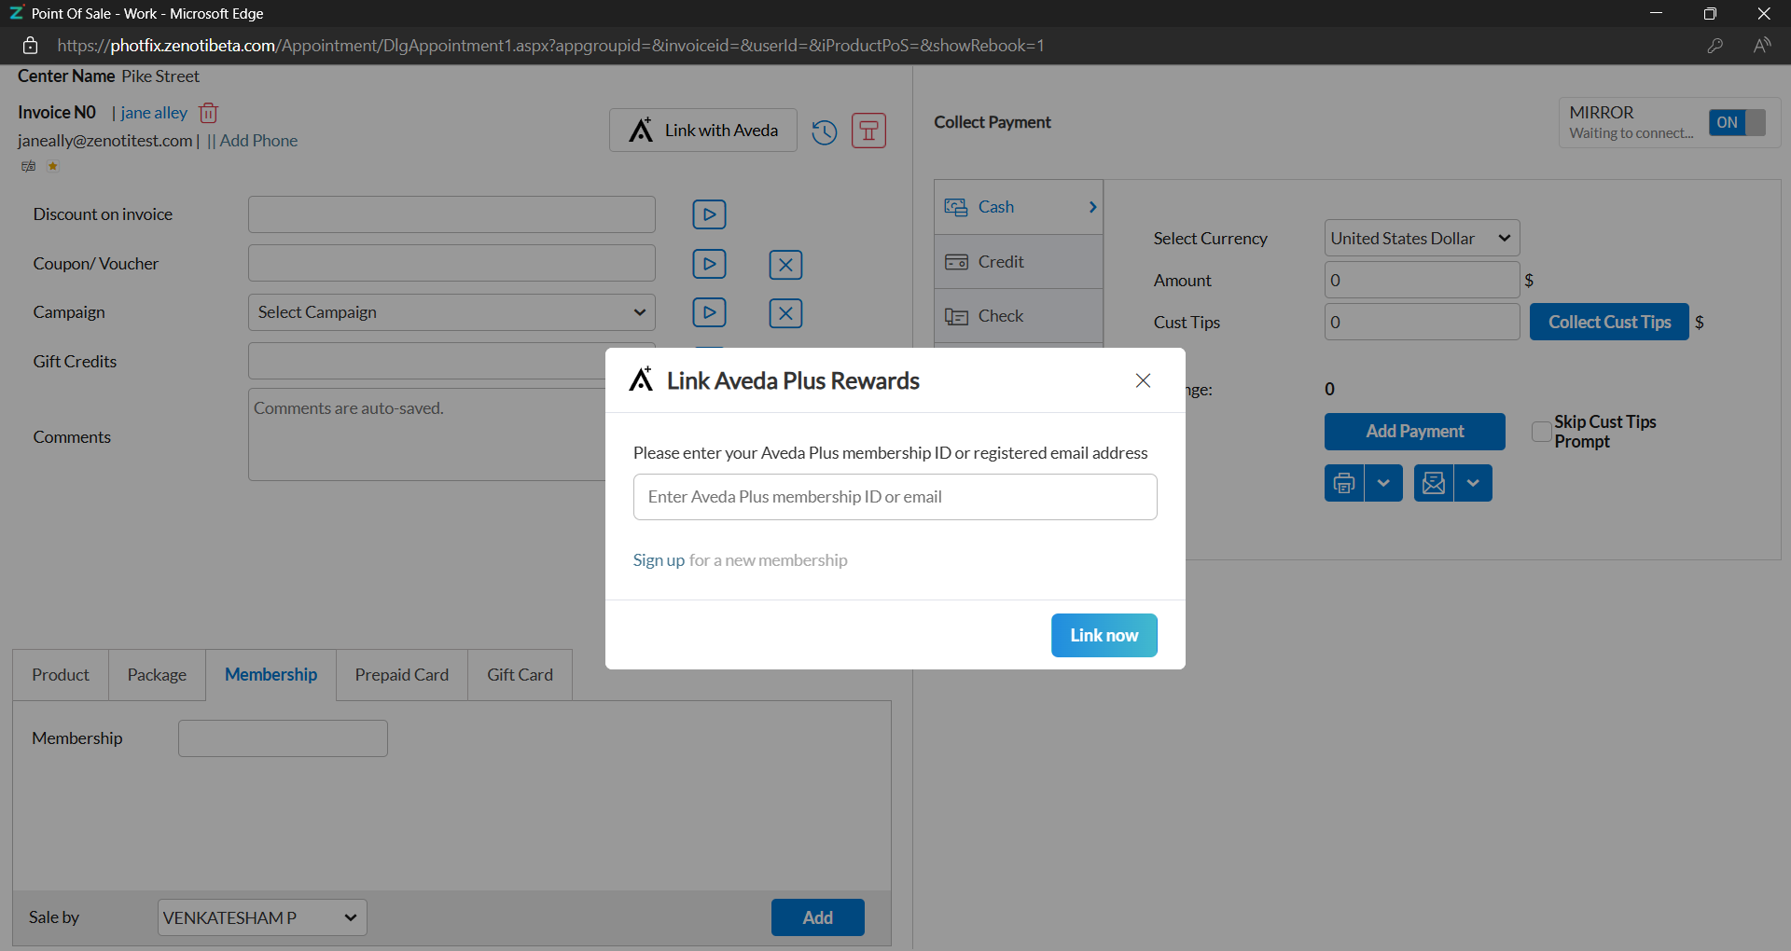
Task: Click the guest card icon under email
Action: click(x=29, y=166)
